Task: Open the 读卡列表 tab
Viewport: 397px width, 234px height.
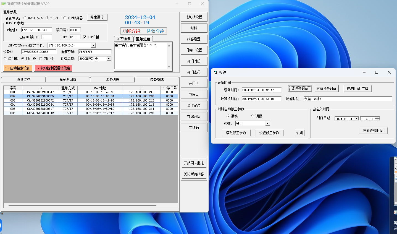Action: (112, 80)
